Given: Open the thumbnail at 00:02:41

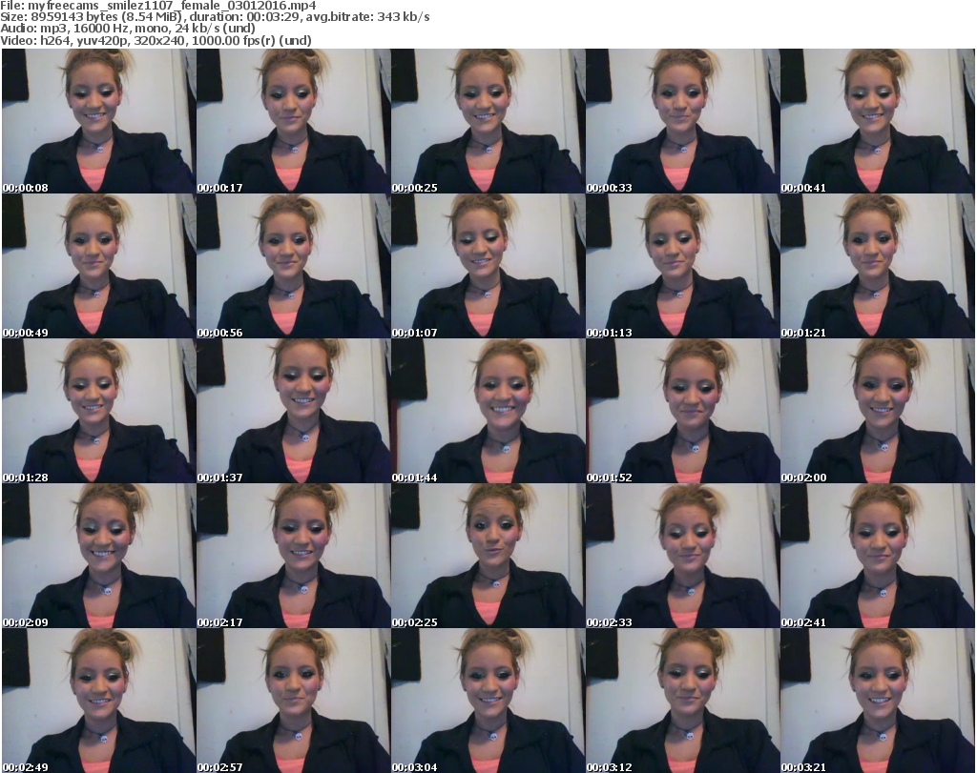Looking at the screenshot, I should (x=878, y=556).
